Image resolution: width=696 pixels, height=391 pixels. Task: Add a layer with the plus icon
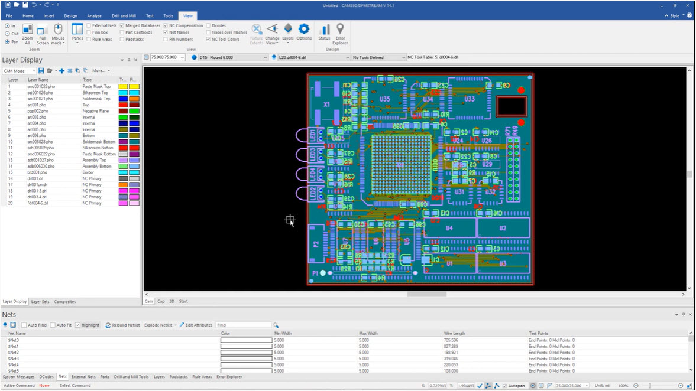click(x=61, y=70)
